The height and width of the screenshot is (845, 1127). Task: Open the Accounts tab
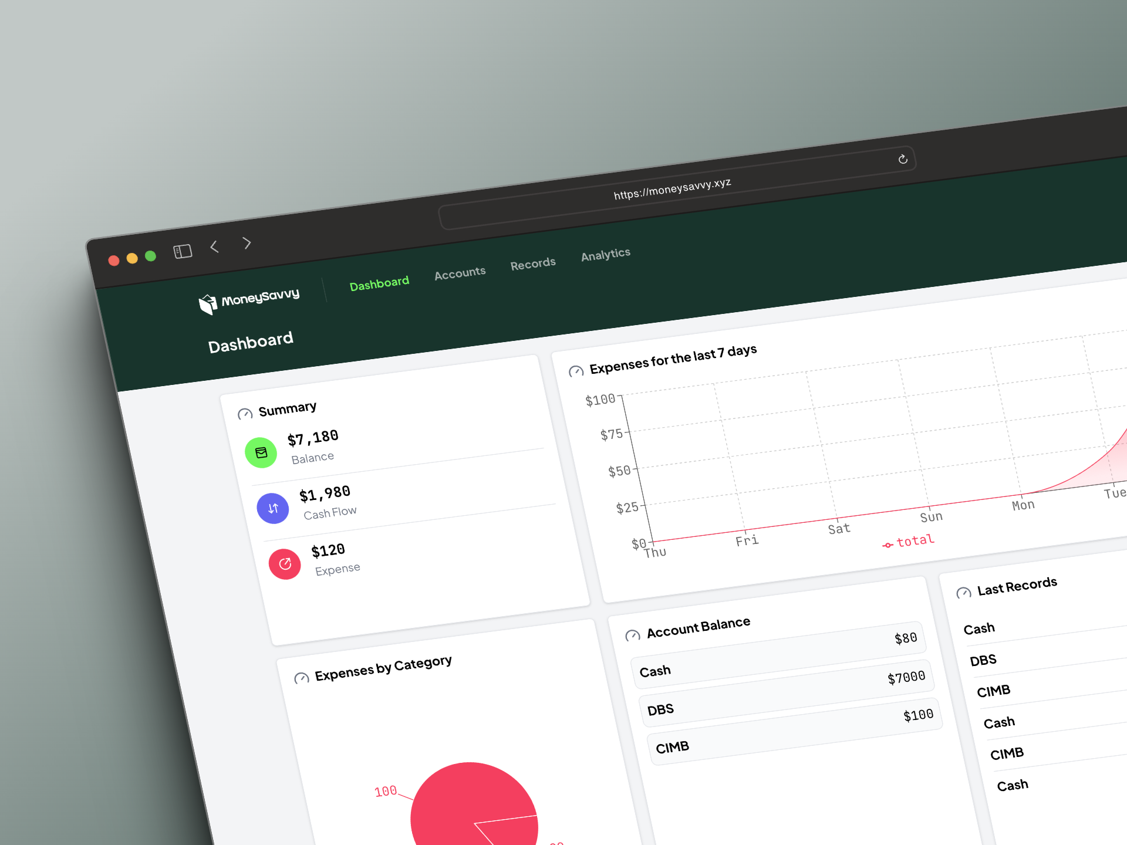pos(460,273)
